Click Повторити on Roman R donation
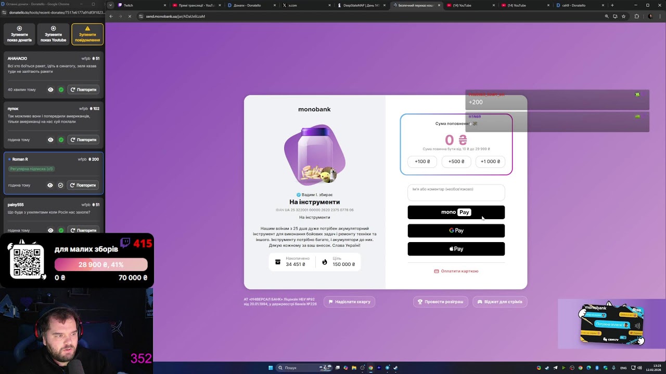The image size is (666, 374). click(83, 185)
